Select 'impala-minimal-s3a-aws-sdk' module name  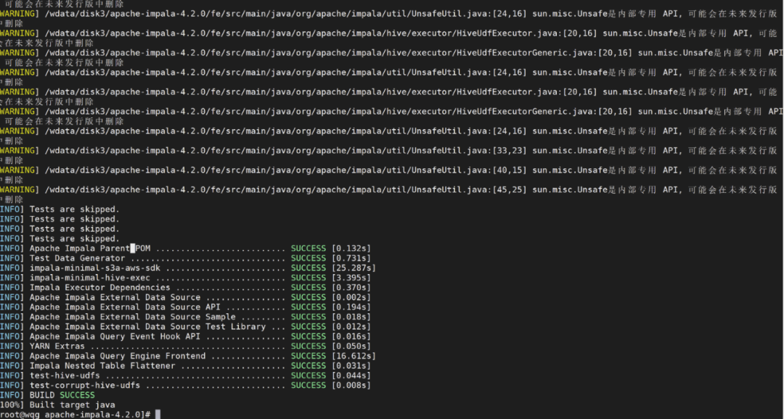coord(95,268)
